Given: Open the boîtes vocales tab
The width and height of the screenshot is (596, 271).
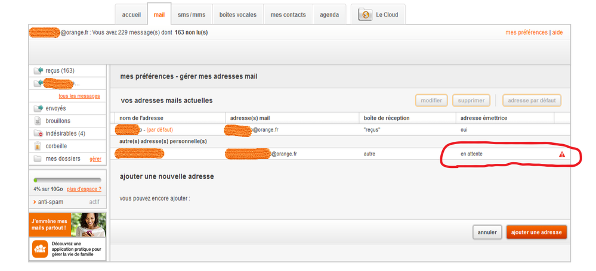Looking at the screenshot, I should [x=237, y=15].
